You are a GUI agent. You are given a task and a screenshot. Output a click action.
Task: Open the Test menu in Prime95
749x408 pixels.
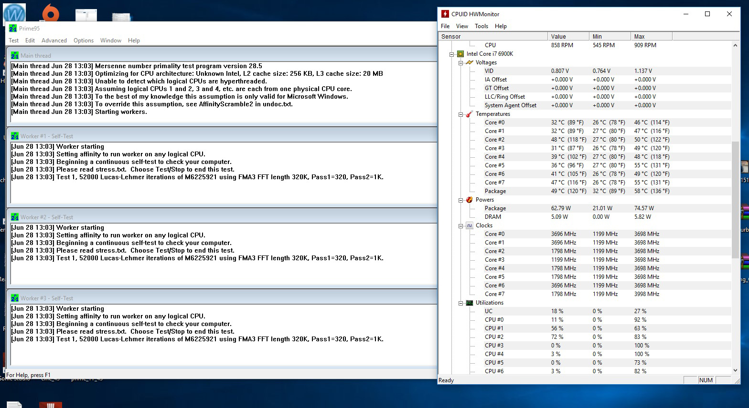[14, 41]
